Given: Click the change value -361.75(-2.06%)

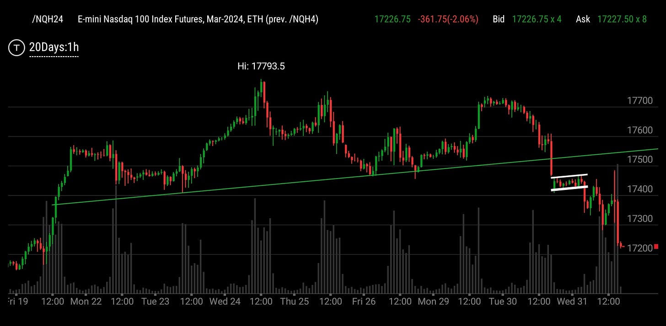Looking at the screenshot, I should click(x=448, y=19).
